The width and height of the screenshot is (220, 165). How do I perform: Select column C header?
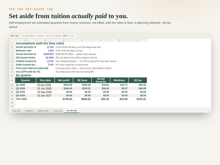pos(45,40)
